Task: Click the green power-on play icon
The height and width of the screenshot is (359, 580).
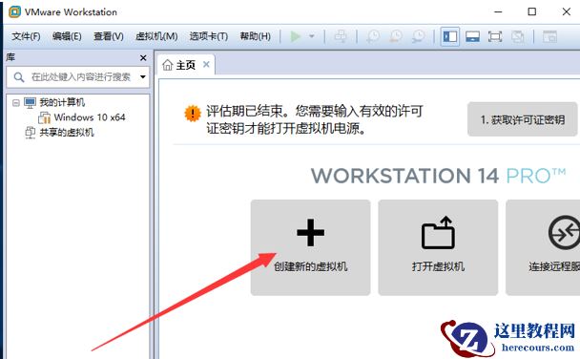Action: point(296,36)
